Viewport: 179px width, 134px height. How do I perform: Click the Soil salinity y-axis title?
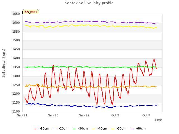coord(4,63)
